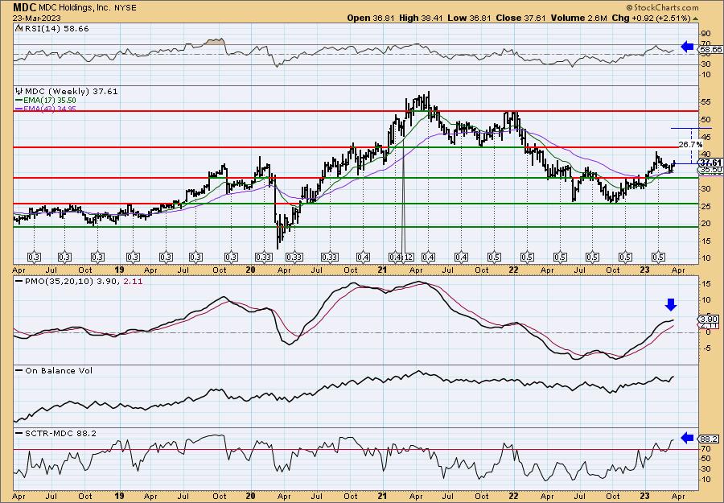The width and height of the screenshot is (724, 503).
Task: Click the On Balance Vol label
Action: coord(58,370)
